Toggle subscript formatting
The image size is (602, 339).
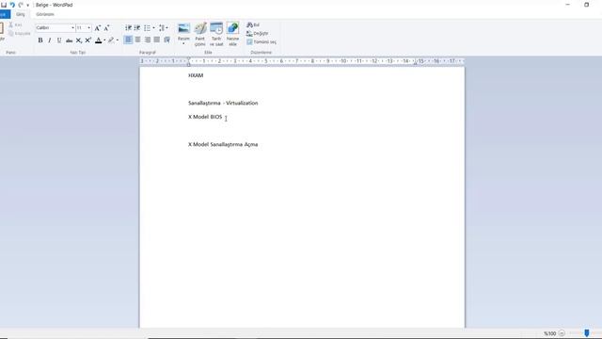(x=79, y=40)
